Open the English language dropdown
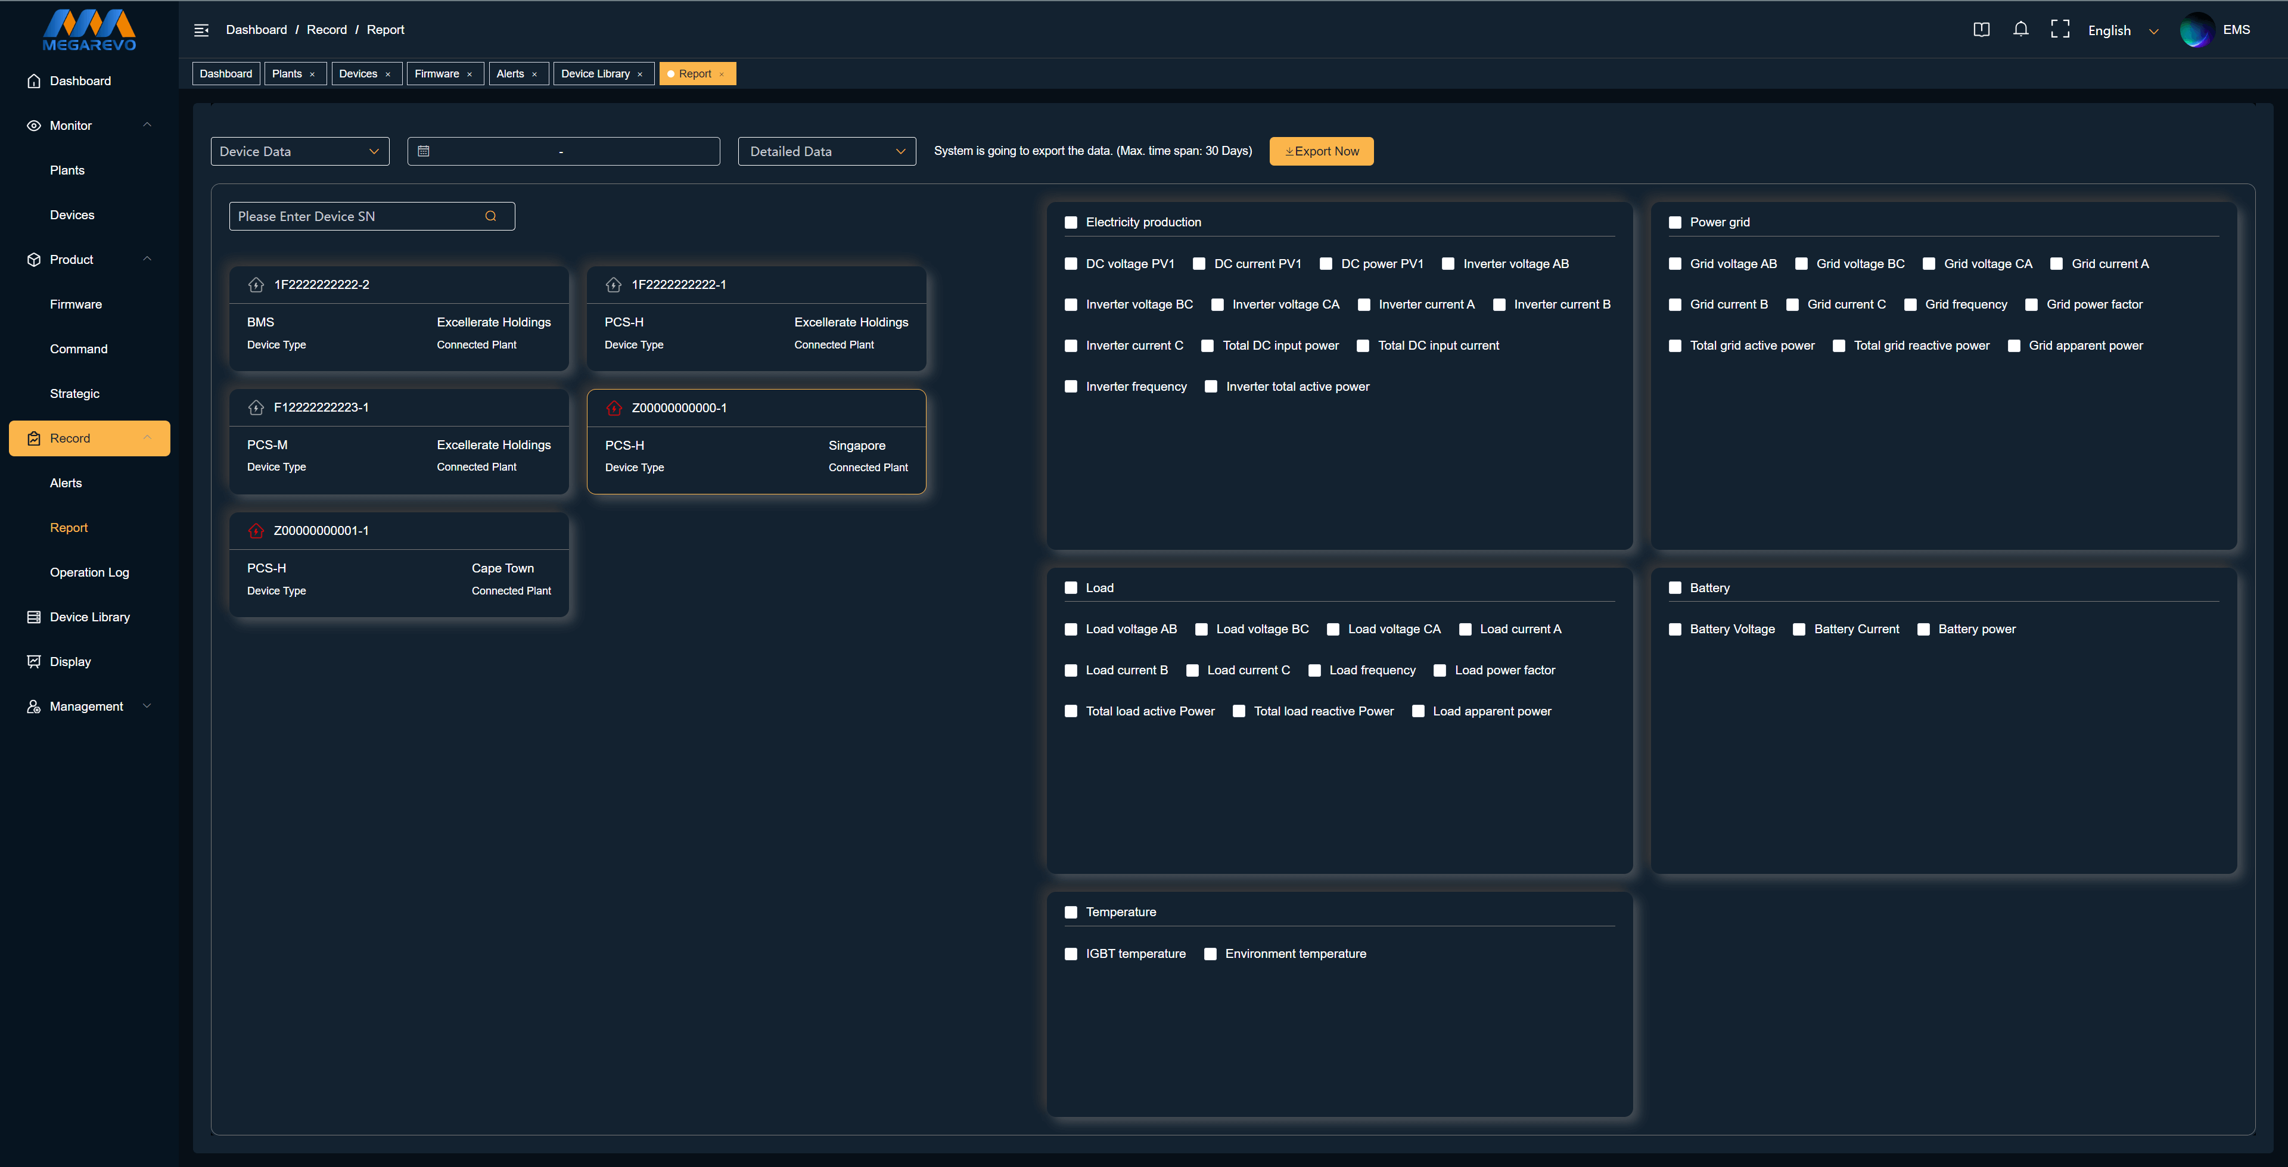Image resolution: width=2288 pixels, height=1167 pixels. click(x=2123, y=30)
